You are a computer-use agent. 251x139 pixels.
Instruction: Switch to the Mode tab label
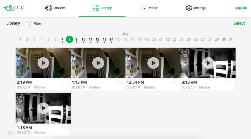[x=153, y=8]
